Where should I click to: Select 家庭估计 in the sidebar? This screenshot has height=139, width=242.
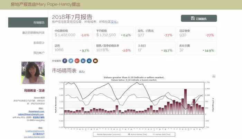coord(39,43)
